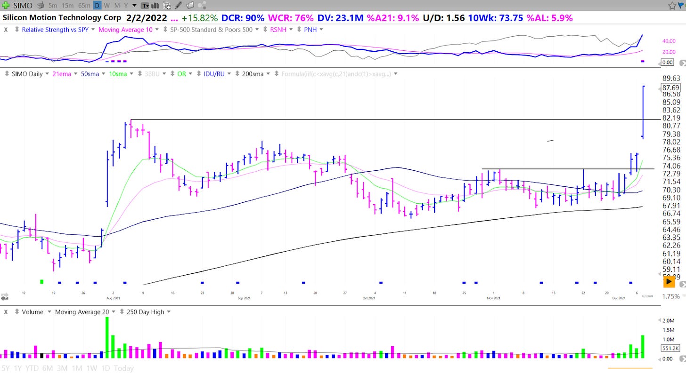The image size is (686, 374).
Task: Open the 200sma settings dropdown
Action: coord(268,74)
